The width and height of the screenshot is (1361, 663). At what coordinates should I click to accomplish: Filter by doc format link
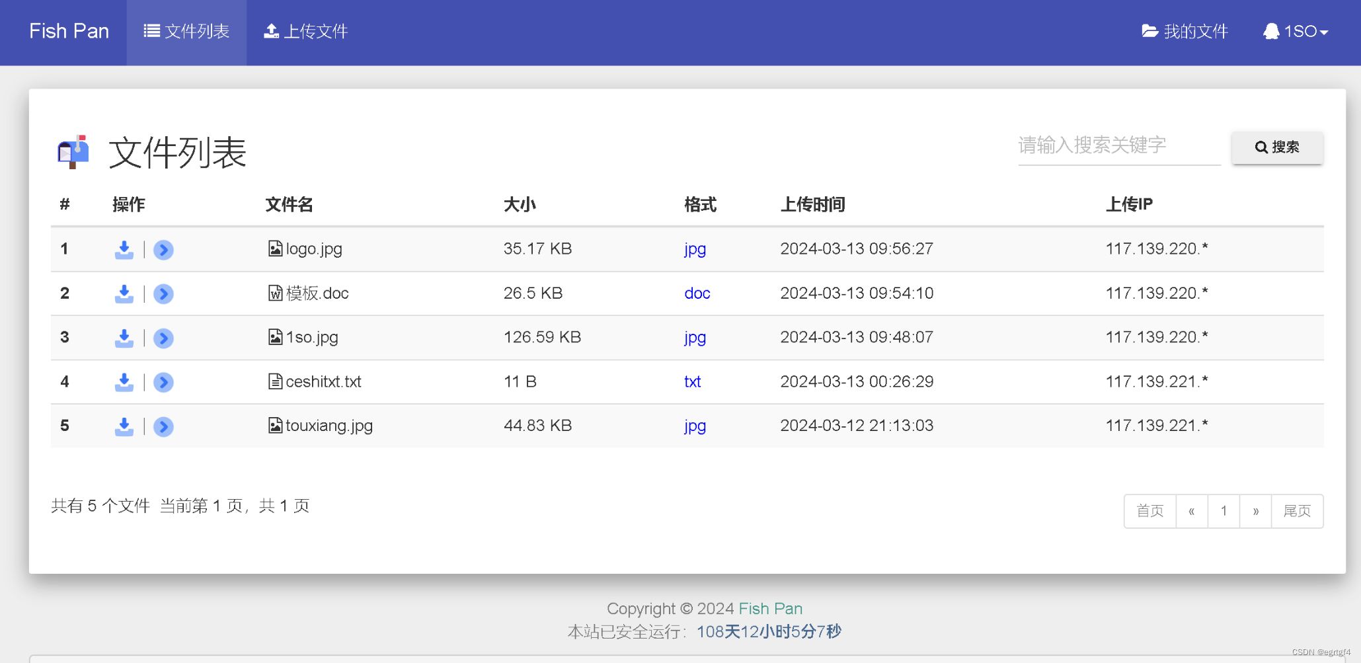click(x=697, y=293)
